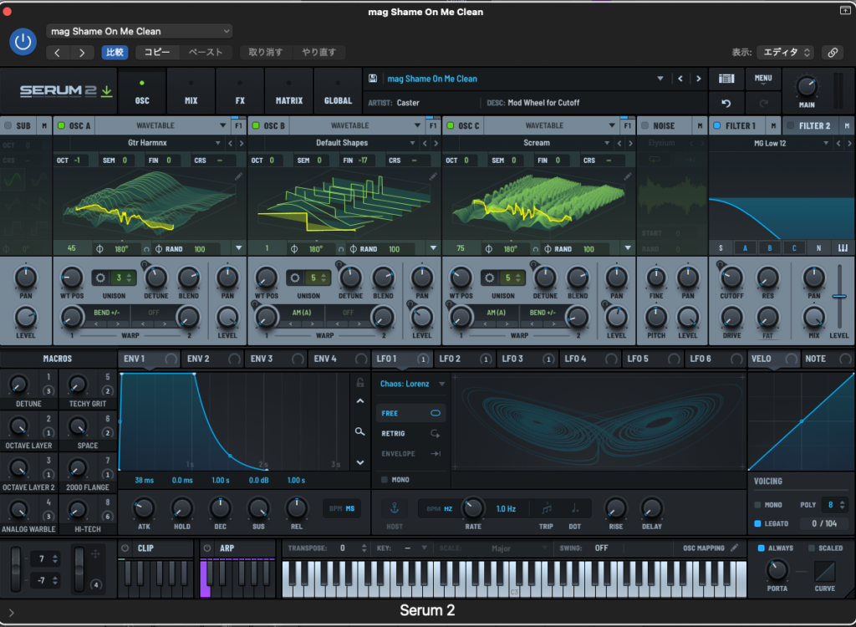Image resolution: width=856 pixels, height=627 pixels.
Task: Click the OSC B unison settings gear
Action: click(x=295, y=278)
